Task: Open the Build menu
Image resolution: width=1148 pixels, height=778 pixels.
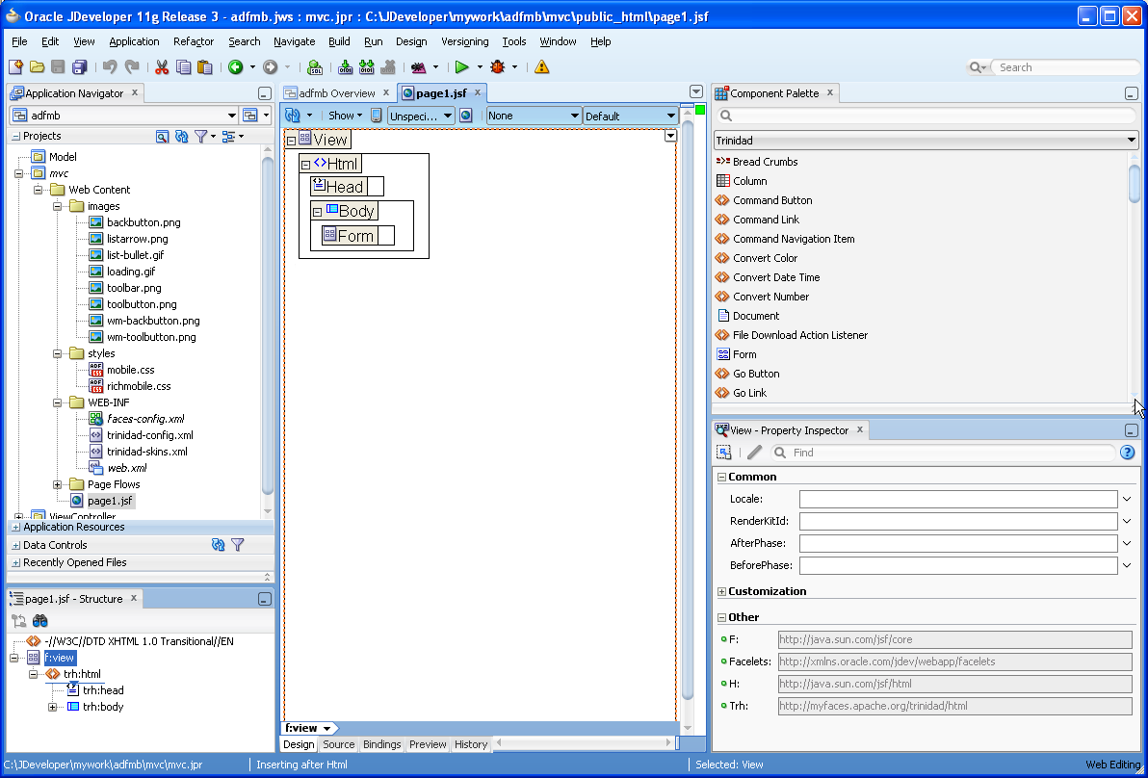Action: [339, 41]
